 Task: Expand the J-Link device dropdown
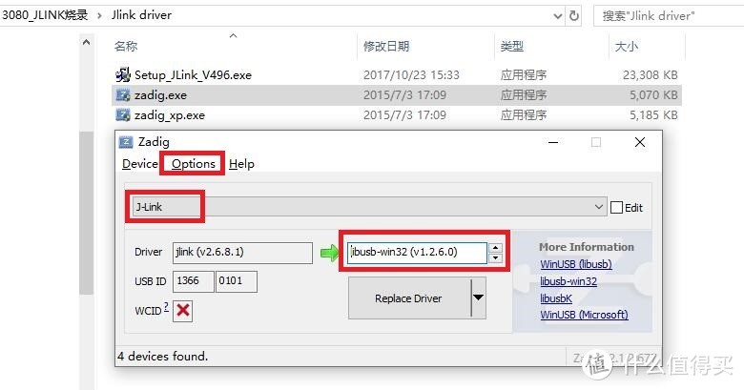click(x=599, y=207)
